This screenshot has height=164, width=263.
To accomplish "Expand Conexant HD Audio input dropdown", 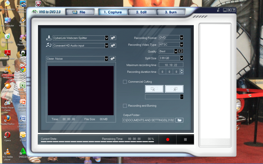I will [107, 46].
